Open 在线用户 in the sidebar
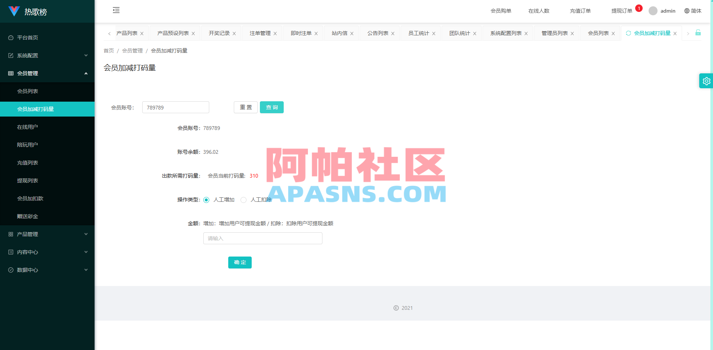Viewport: 713px width, 350px height. pyautogui.click(x=47, y=127)
